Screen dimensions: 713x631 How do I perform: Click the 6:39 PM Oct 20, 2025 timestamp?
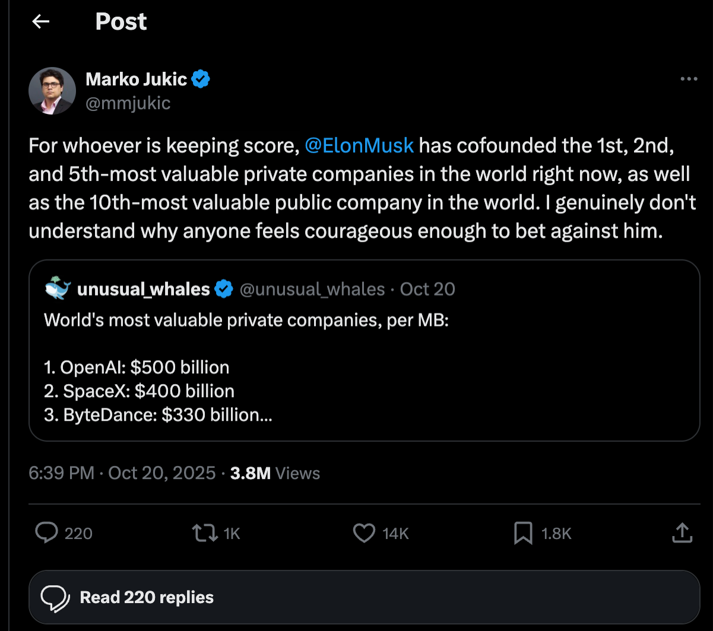122,473
